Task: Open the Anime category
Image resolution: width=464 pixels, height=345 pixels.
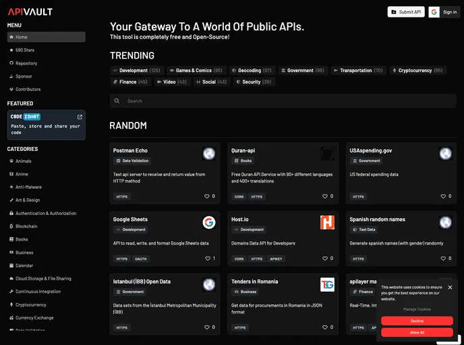Action: point(19,174)
